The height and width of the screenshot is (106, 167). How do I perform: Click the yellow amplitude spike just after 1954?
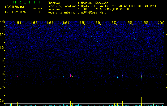71,103
